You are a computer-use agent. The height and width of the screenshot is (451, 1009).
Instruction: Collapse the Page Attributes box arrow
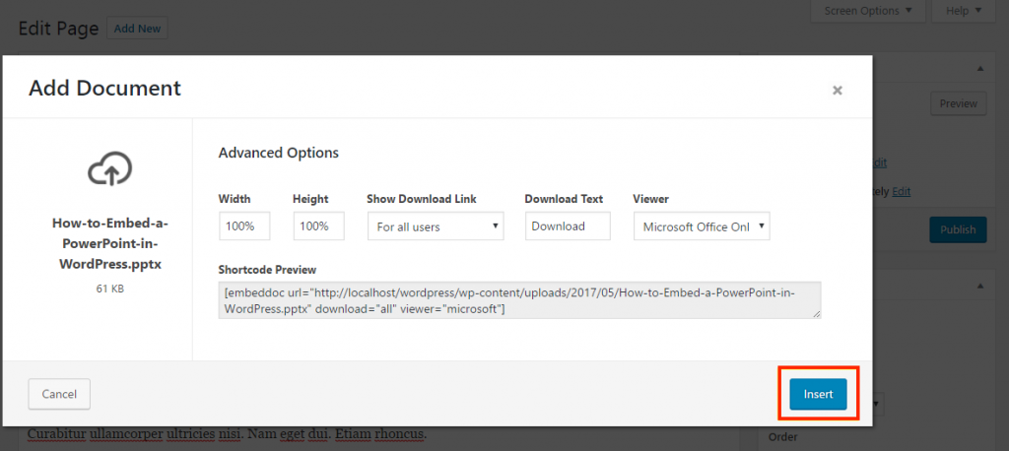click(x=980, y=285)
